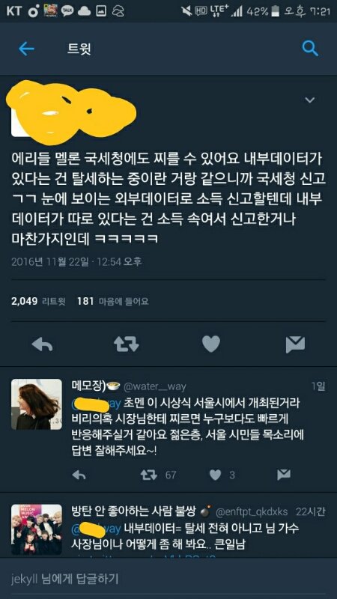
Task: View the 2,049 리트윗 list
Action: (39, 302)
